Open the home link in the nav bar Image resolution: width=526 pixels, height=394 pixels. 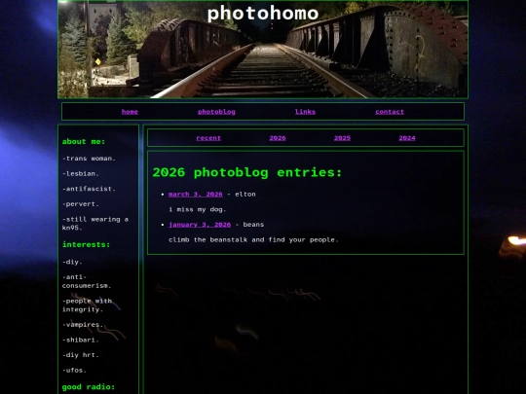pyautogui.click(x=130, y=112)
